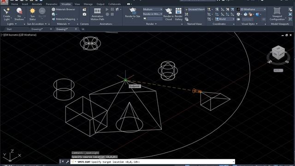Open the Parametric ribbon tab
295x166 pixels.
coord(52,4)
